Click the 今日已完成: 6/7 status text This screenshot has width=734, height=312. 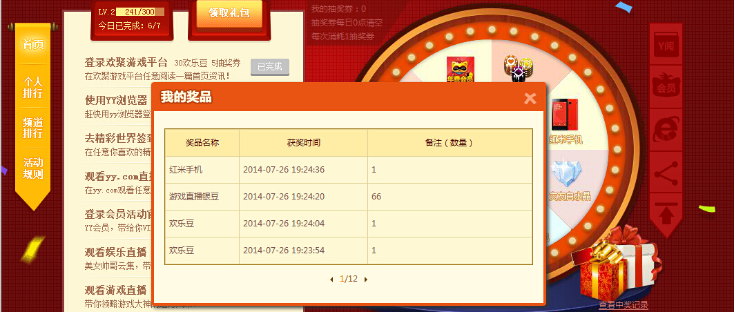tap(130, 26)
